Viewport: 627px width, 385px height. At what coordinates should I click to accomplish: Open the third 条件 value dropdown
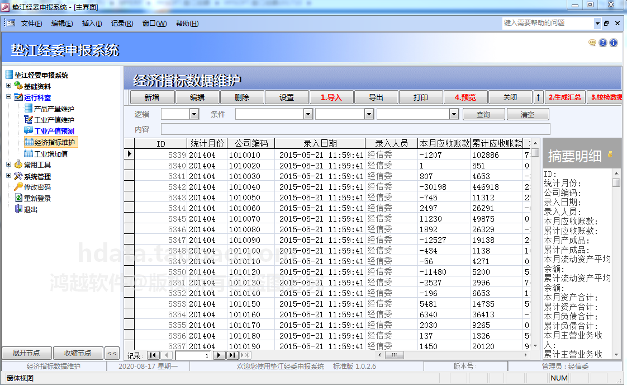pos(454,114)
